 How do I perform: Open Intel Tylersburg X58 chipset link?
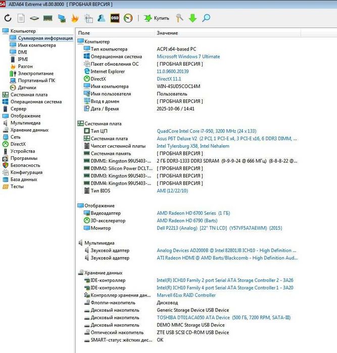pyautogui.click(x=193, y=146)
